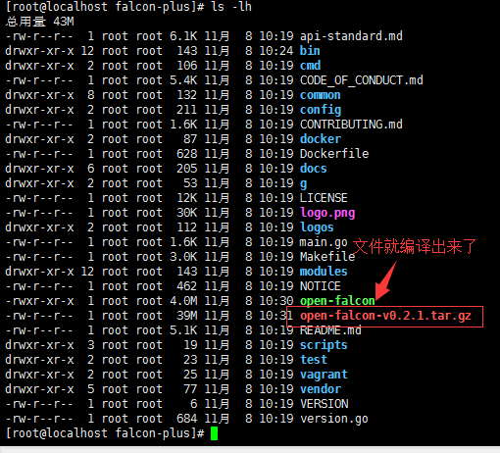Select the docs directory name
Screen dimensions: 500x453
pyautogui.click(x=314, y=169)
